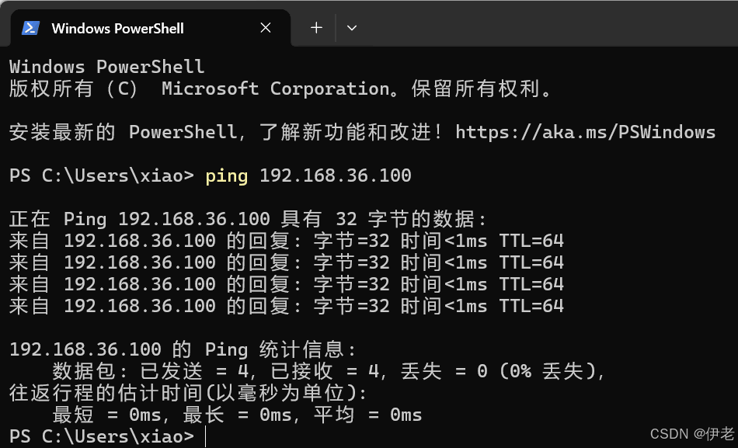Image resolution: width=738 pixels, height=448 pixels.
Task: Open a new terminal tab
Action: 316,28
